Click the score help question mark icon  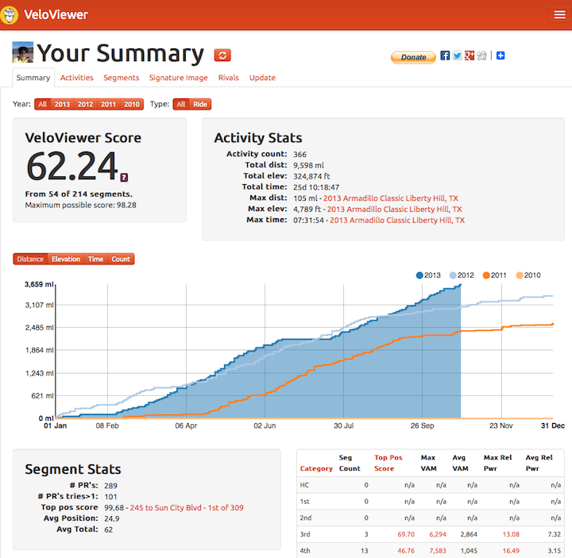click(x=124, y=177)
